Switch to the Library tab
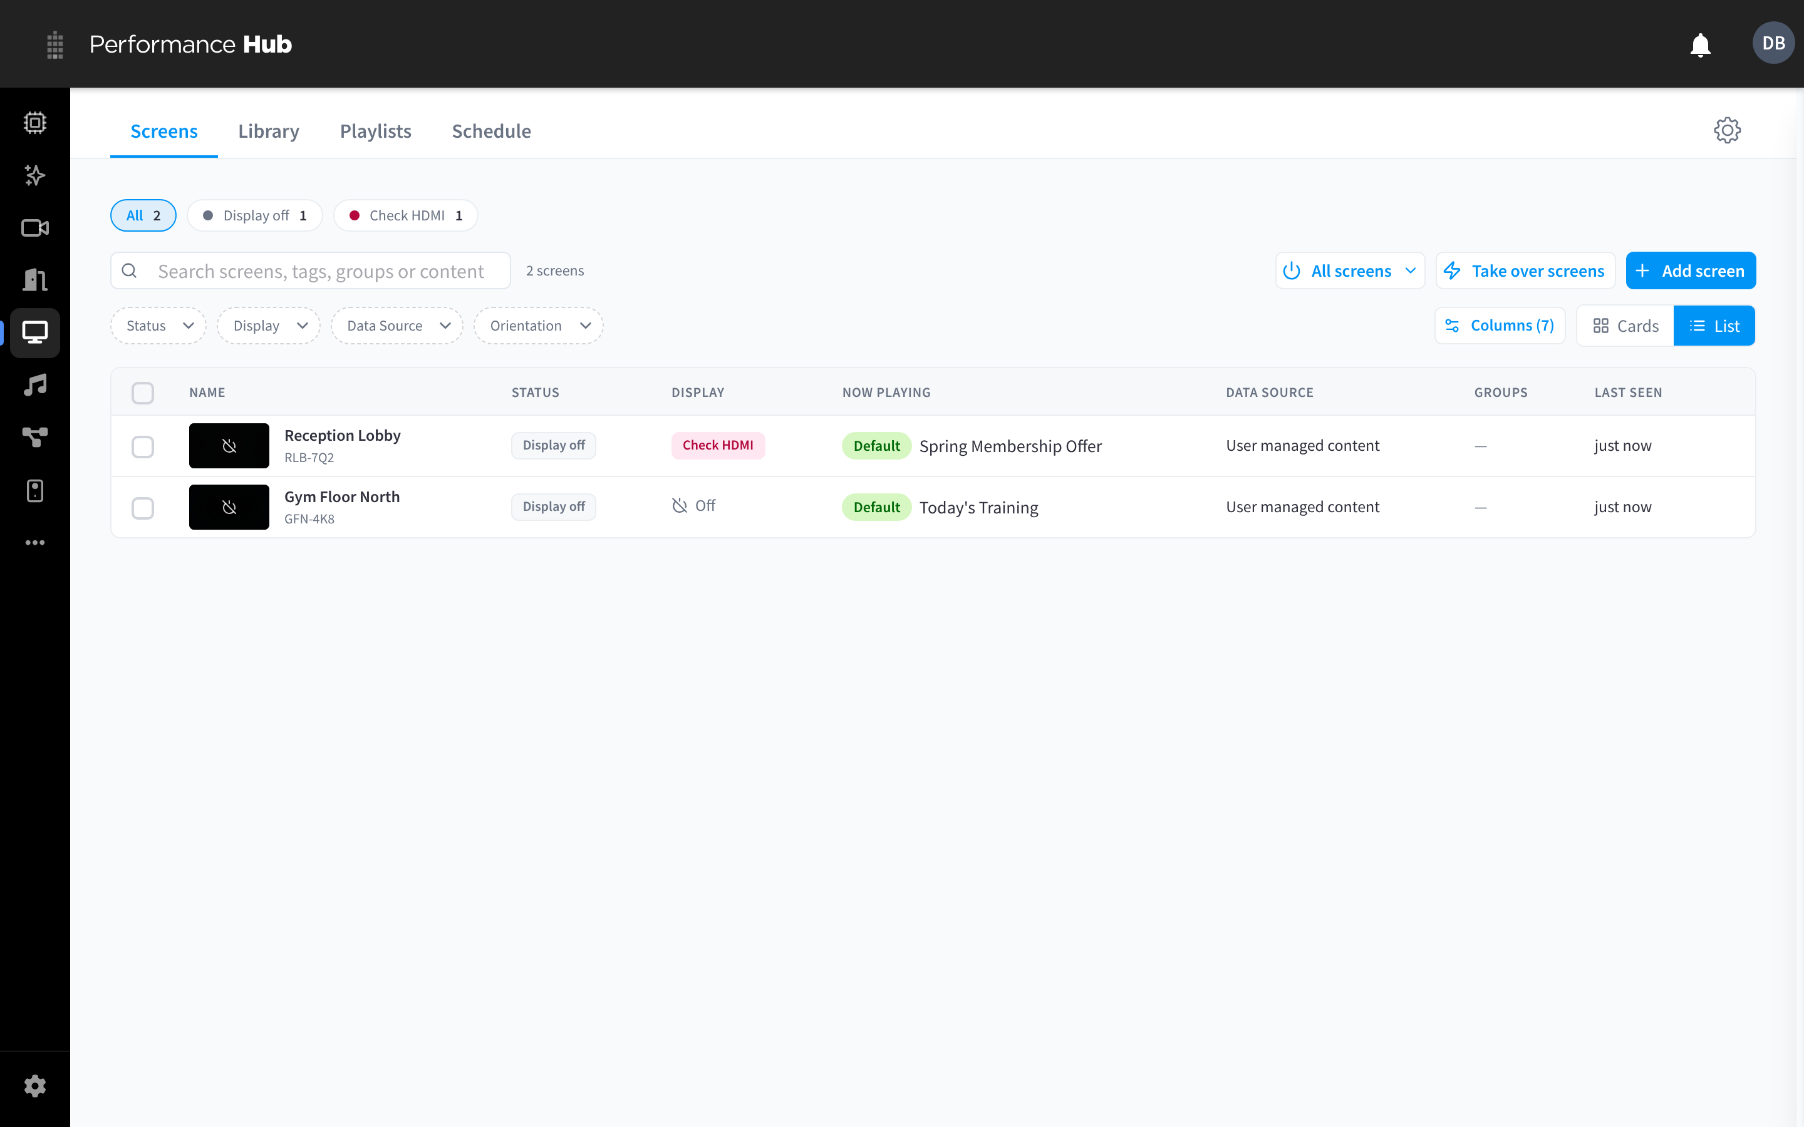Viewport: 1804px width, 1127px height. 268,131
